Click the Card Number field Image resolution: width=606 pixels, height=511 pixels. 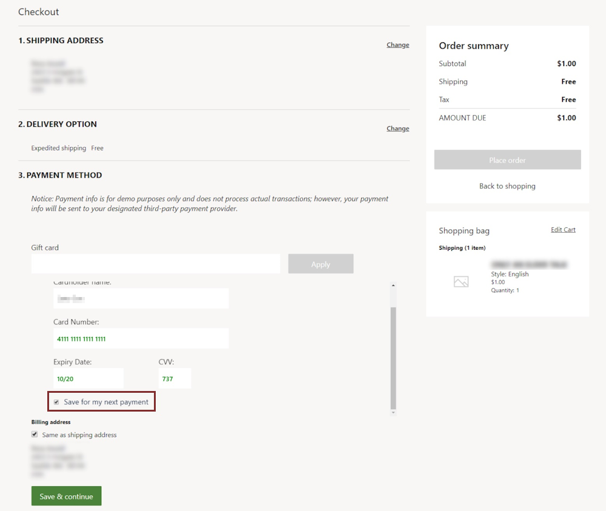tap(141, 338)
